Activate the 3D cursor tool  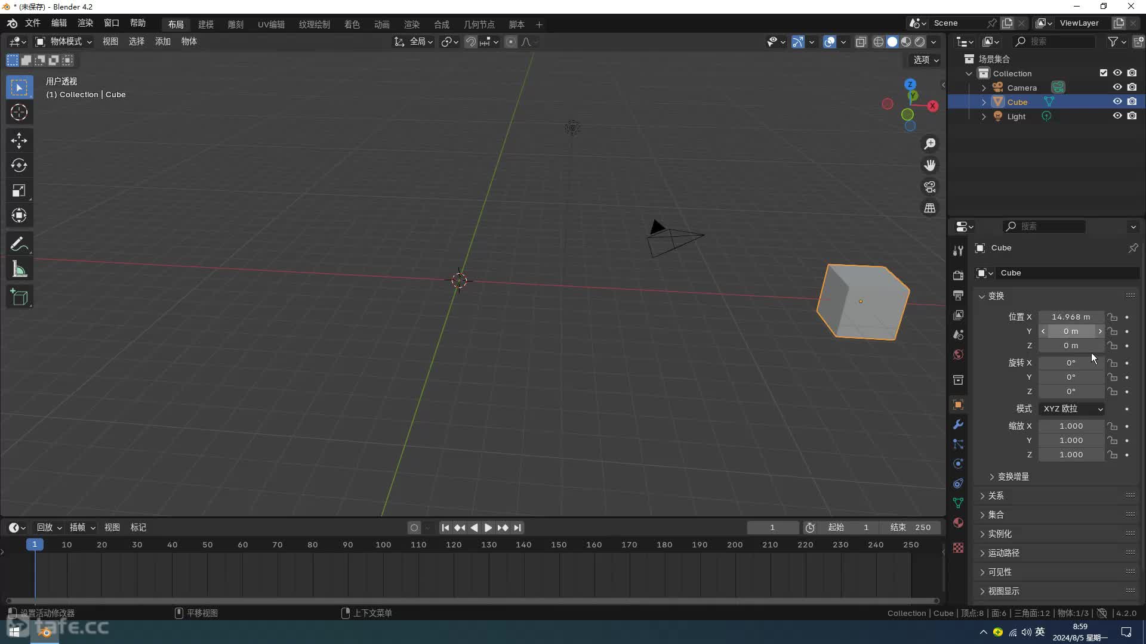pyautogui.click(x=19, y=113)
